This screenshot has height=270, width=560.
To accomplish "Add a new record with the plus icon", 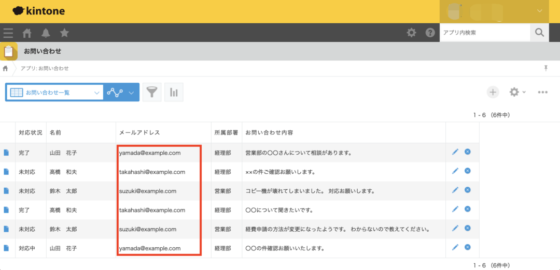I will point(493,92).
